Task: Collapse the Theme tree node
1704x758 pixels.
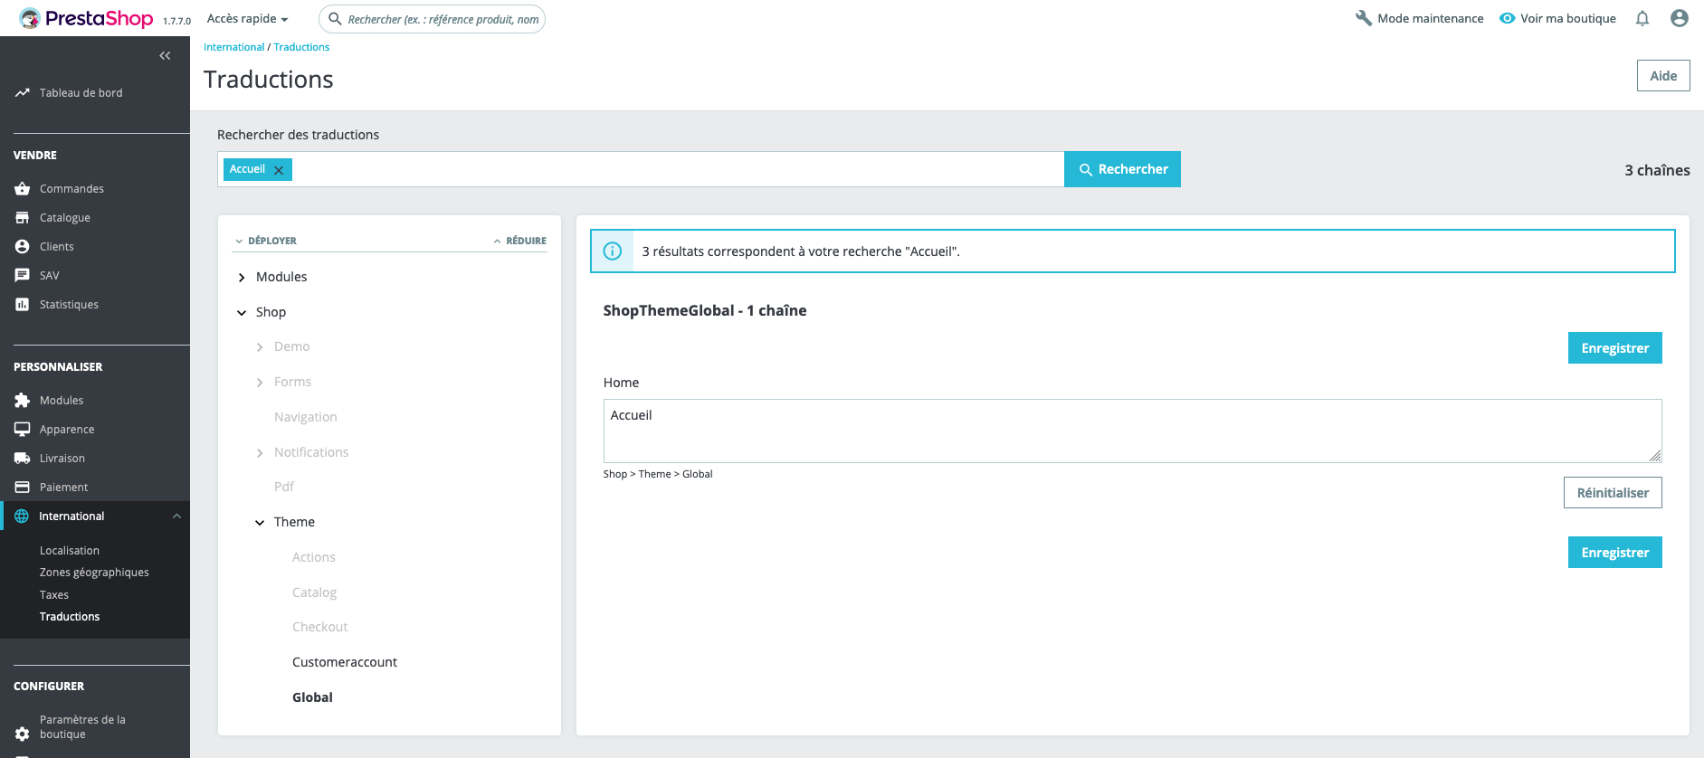Action: point(260,523)
